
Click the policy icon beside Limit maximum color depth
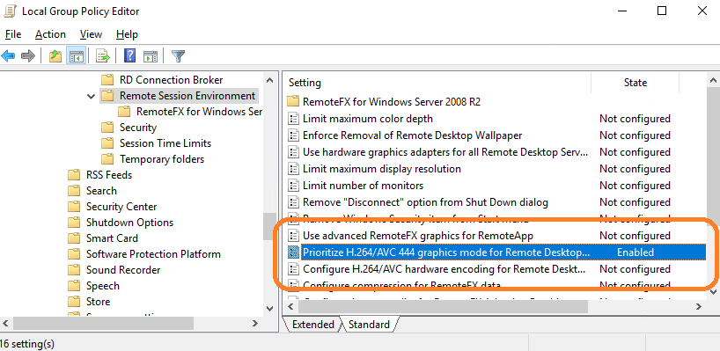tap(293, 119)
